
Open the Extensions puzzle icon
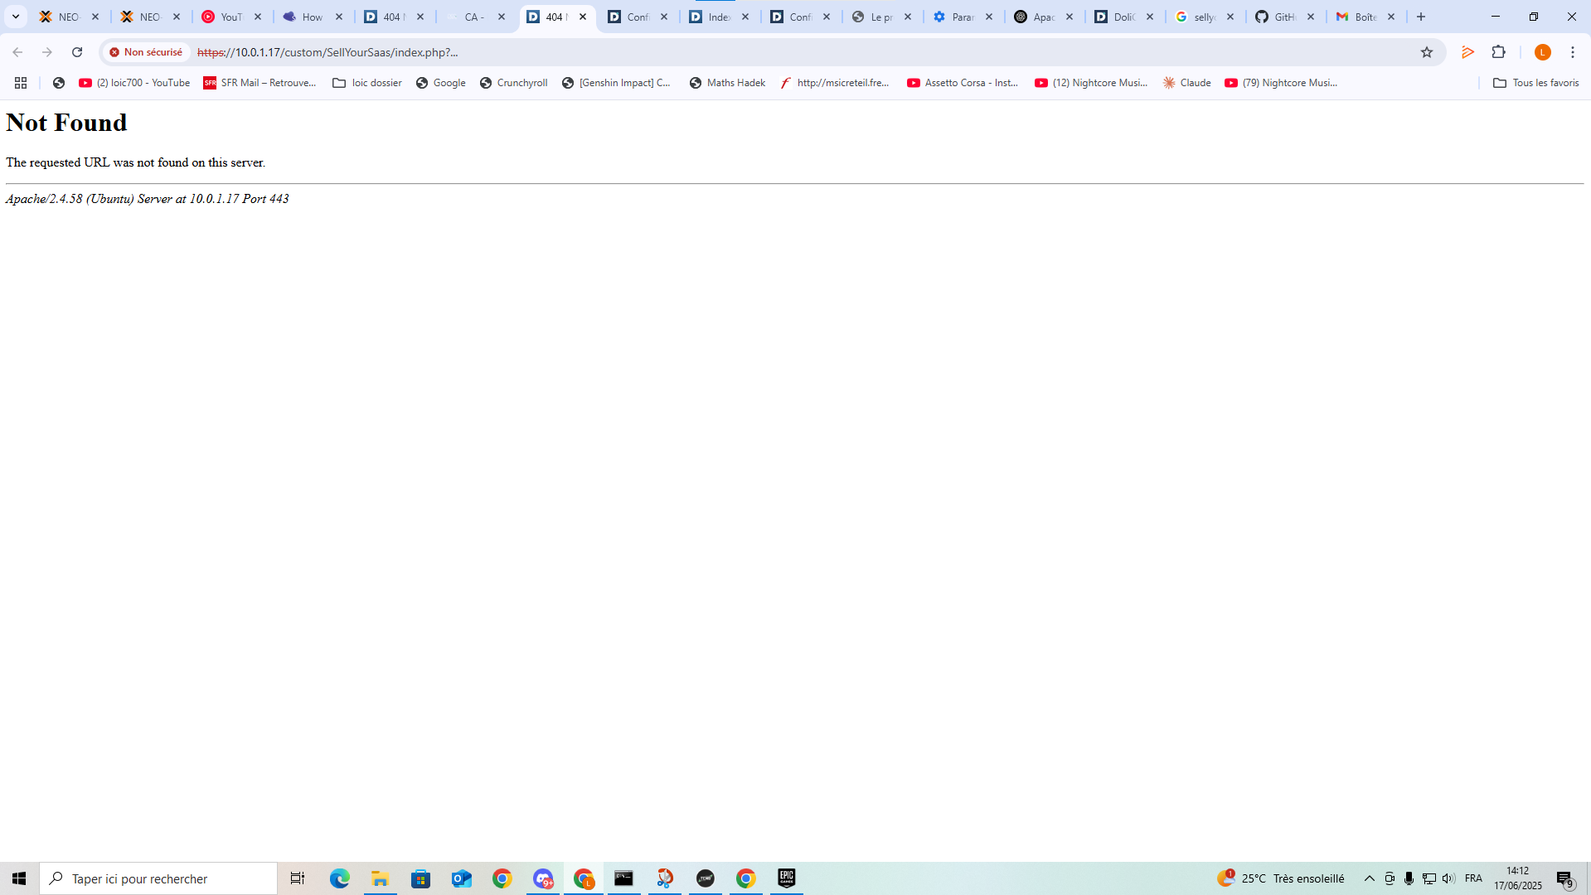click(x=1498, y=52)
